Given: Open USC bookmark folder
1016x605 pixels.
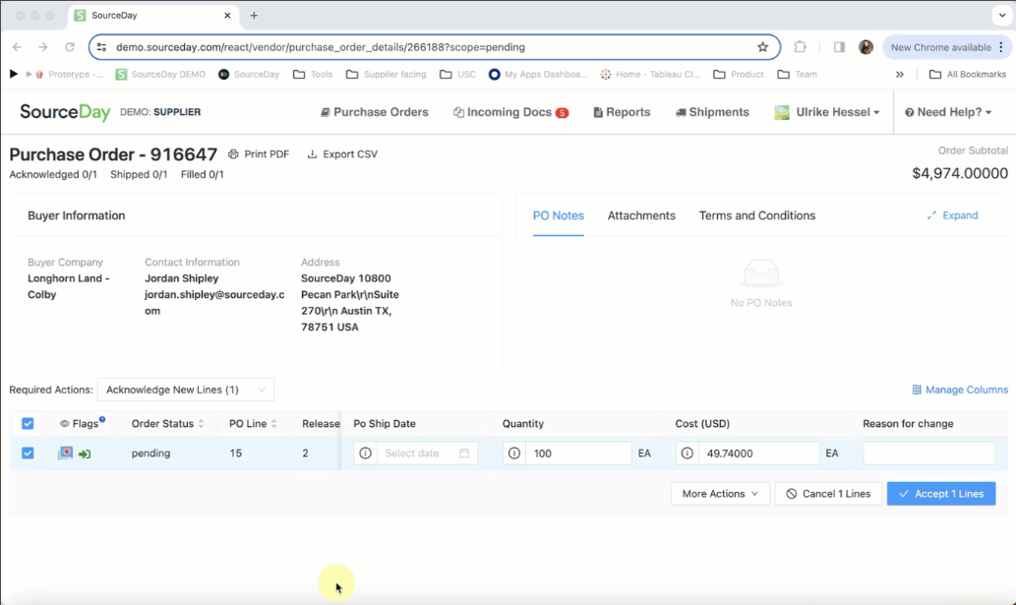Looking at the screenshot, I should point(457,75).
